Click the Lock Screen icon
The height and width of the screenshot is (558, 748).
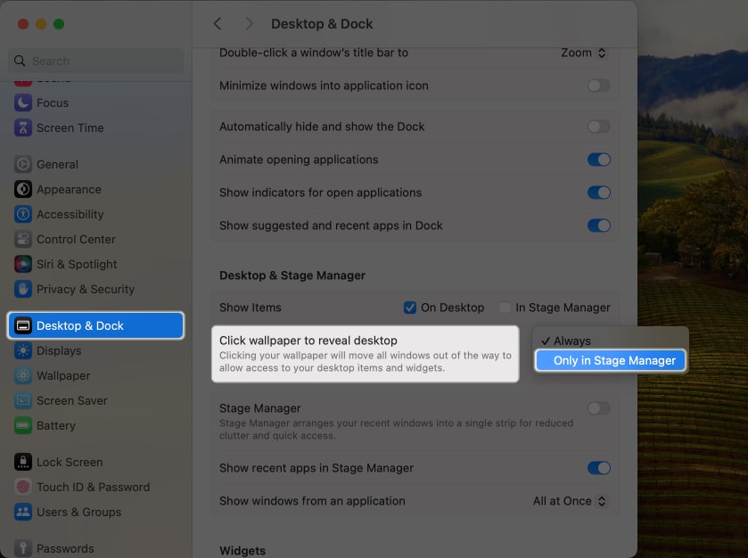point(23,462)
